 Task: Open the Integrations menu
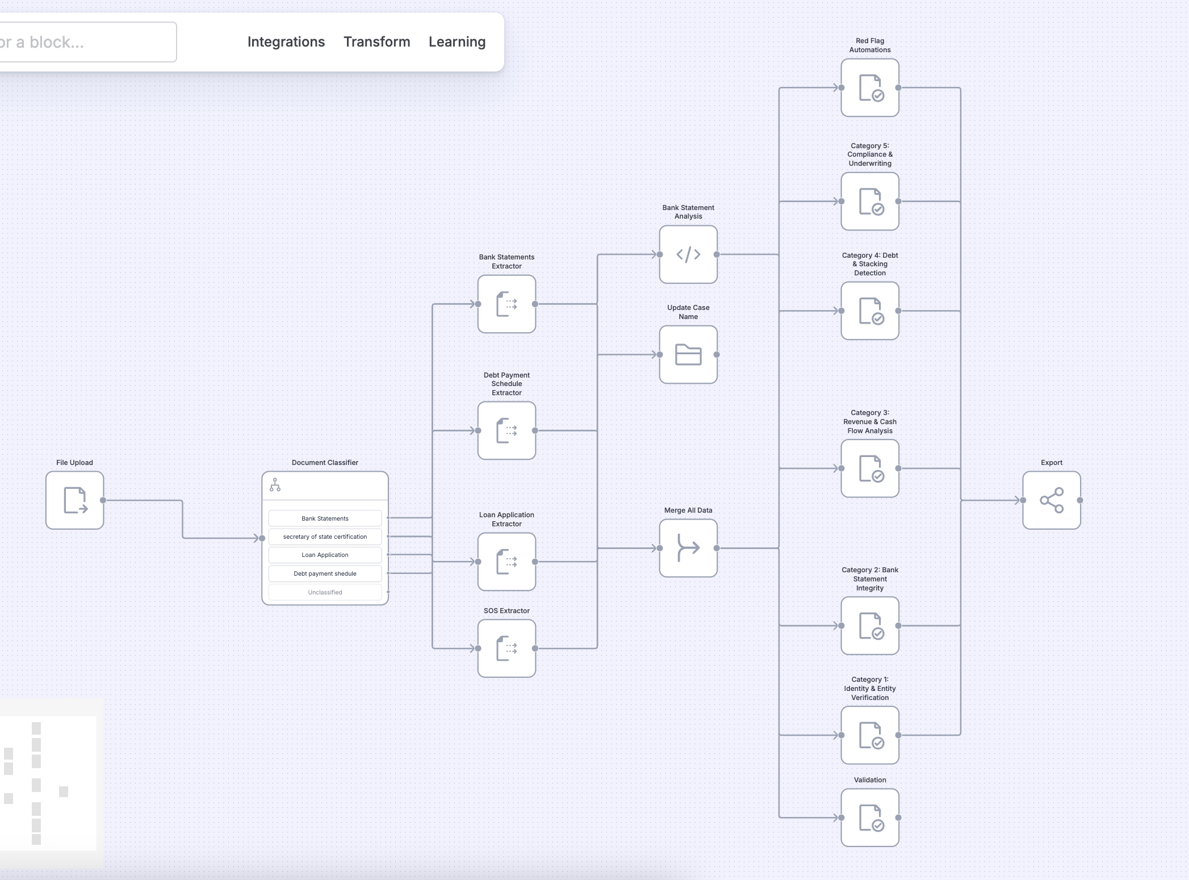286,42
